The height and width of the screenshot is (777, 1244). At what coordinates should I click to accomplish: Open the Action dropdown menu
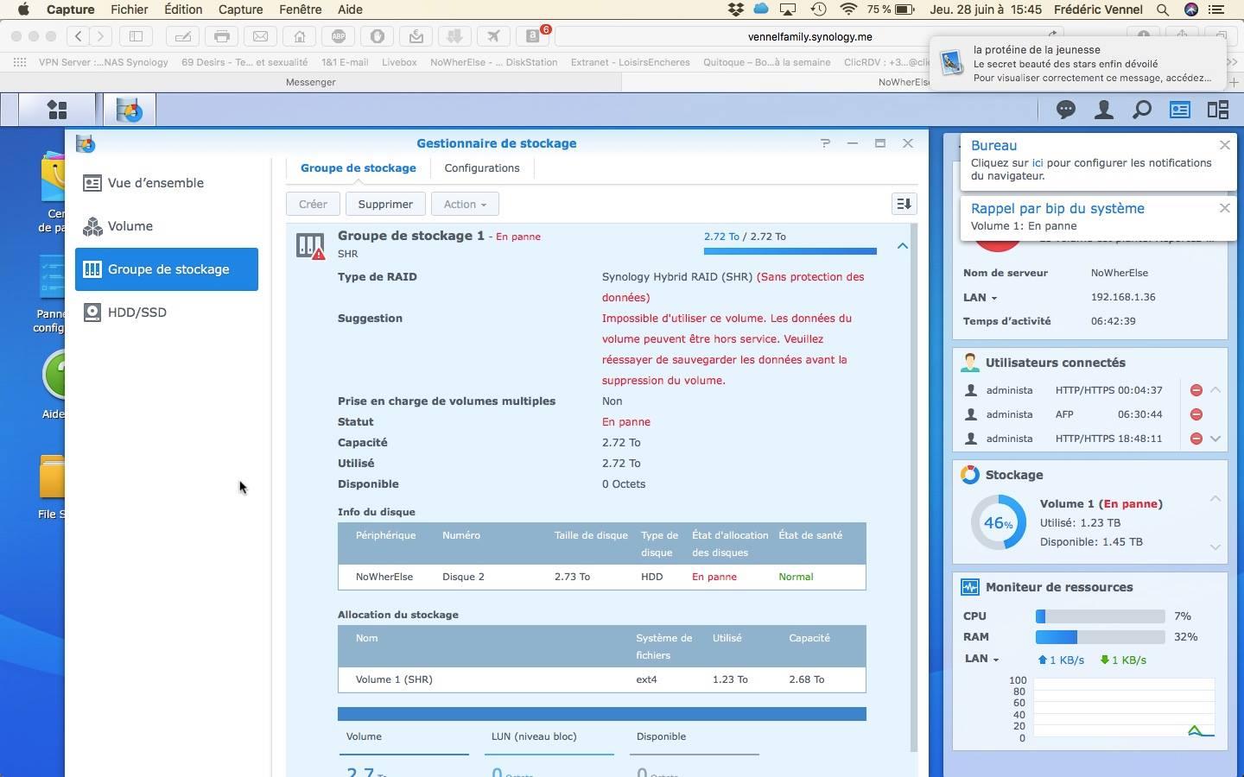click(465, 205)
